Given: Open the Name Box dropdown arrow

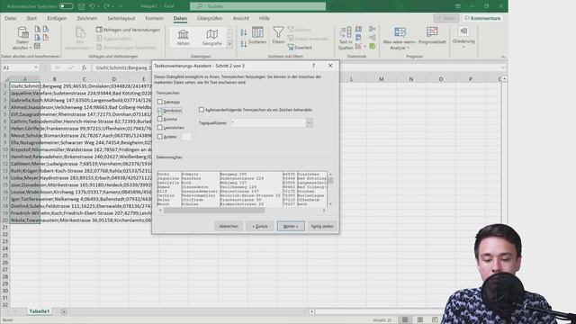Looking at the screenshot, I should (36, 67).
